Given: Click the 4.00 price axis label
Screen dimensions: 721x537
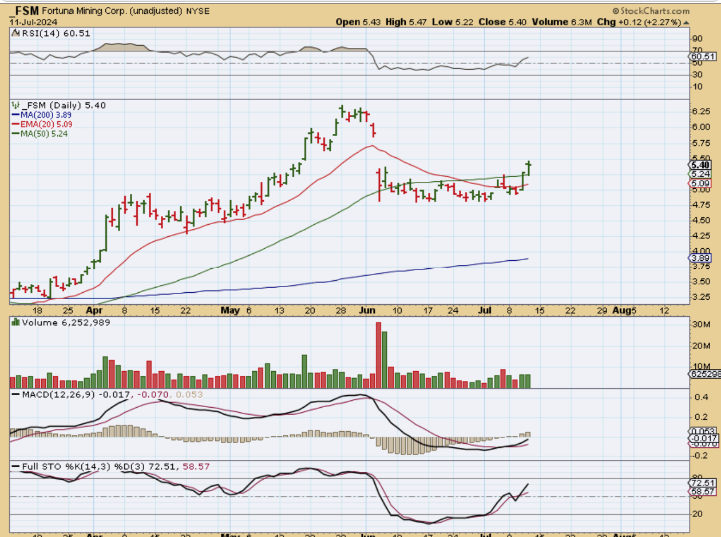Looking at the screenshot, I should click(701, 250).
